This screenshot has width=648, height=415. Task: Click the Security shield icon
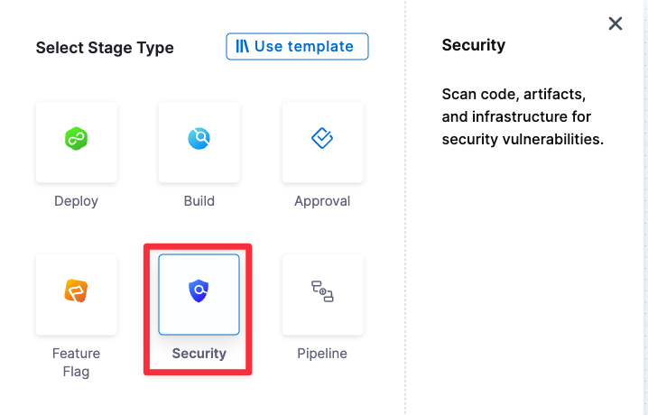[x=199, y=291]
